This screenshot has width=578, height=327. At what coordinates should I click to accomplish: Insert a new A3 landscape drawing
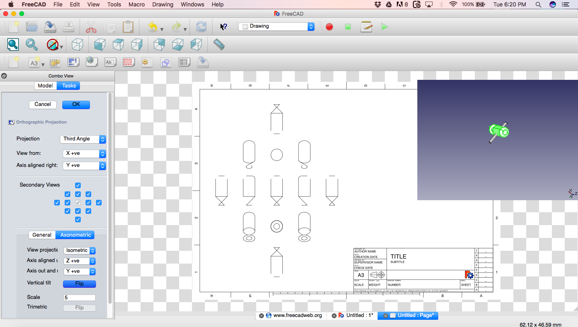tap(34, 63)
